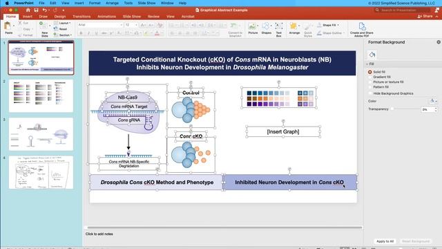This screenshot has height=249, width=442.
Task: Insert a New Slide
Action: (44, 29)
